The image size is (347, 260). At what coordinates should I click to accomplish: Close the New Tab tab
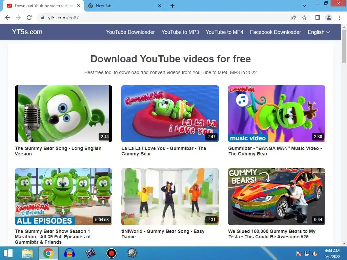pyautogui.click(x=160, y=6)
